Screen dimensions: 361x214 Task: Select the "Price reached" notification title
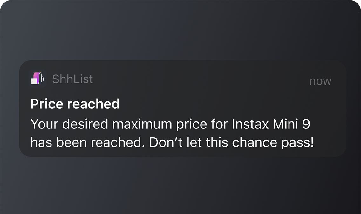coord(75,104)
